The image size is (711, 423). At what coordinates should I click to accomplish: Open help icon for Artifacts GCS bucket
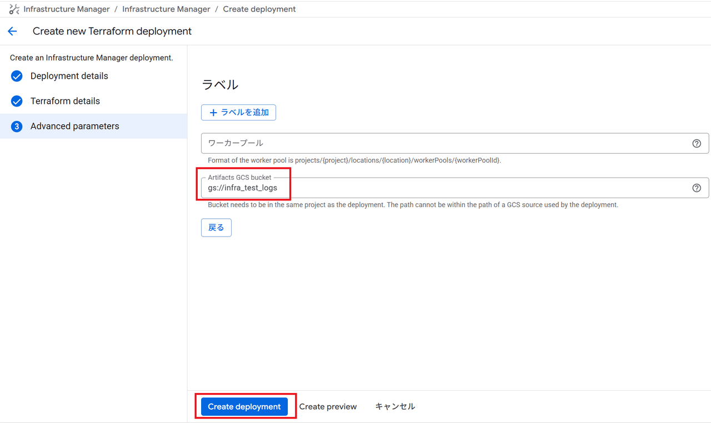click(697, 188)
